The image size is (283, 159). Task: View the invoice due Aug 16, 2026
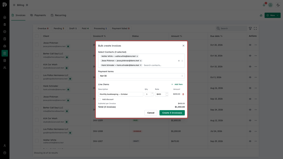tap(250, 88)
